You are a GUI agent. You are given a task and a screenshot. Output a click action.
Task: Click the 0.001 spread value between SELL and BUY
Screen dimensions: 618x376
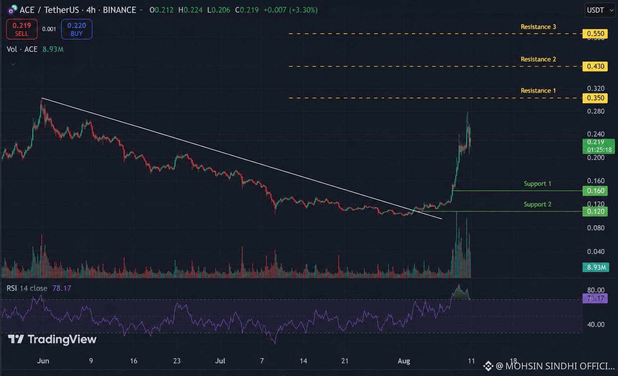(x=49, y=29)
